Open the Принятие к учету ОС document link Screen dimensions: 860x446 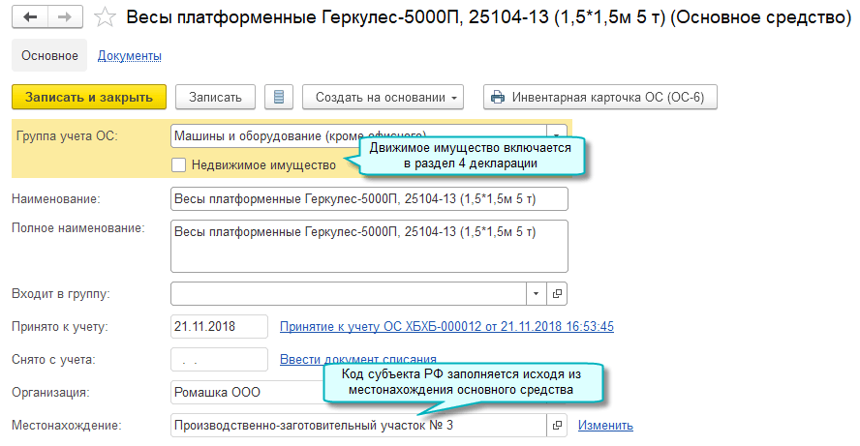pyautogui.click(x=446, y=326)
